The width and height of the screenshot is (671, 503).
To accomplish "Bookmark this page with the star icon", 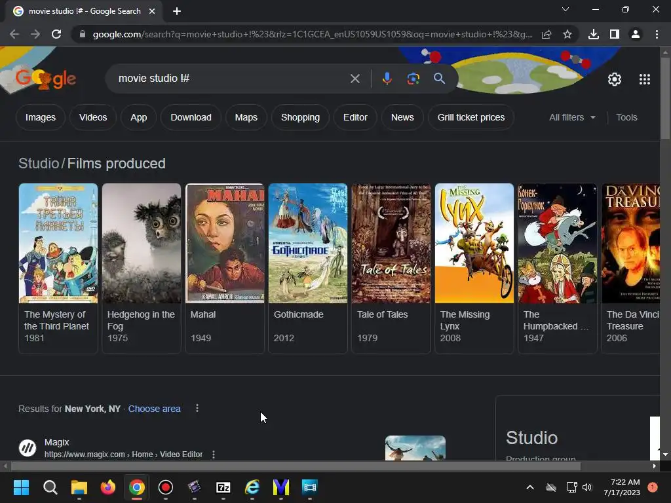I will (x=567, y=34).
